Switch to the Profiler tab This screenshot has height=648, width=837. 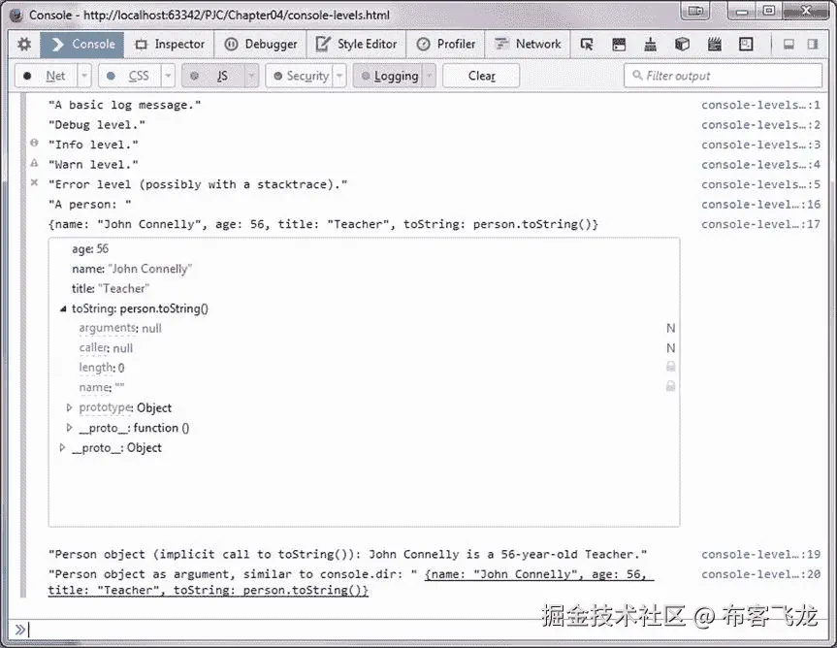446,45
